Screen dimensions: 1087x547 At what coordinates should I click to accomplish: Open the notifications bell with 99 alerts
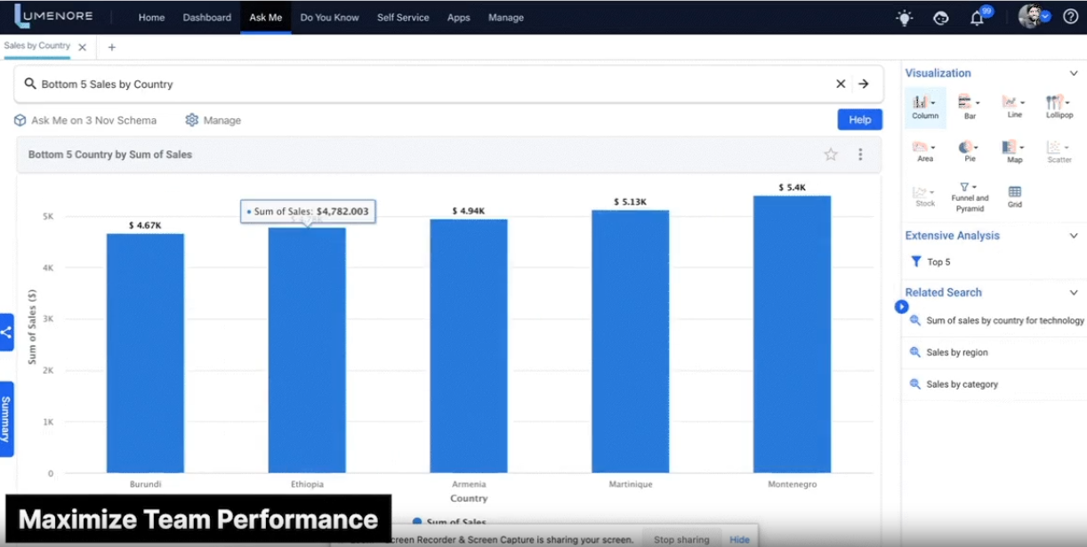(977, 17)
